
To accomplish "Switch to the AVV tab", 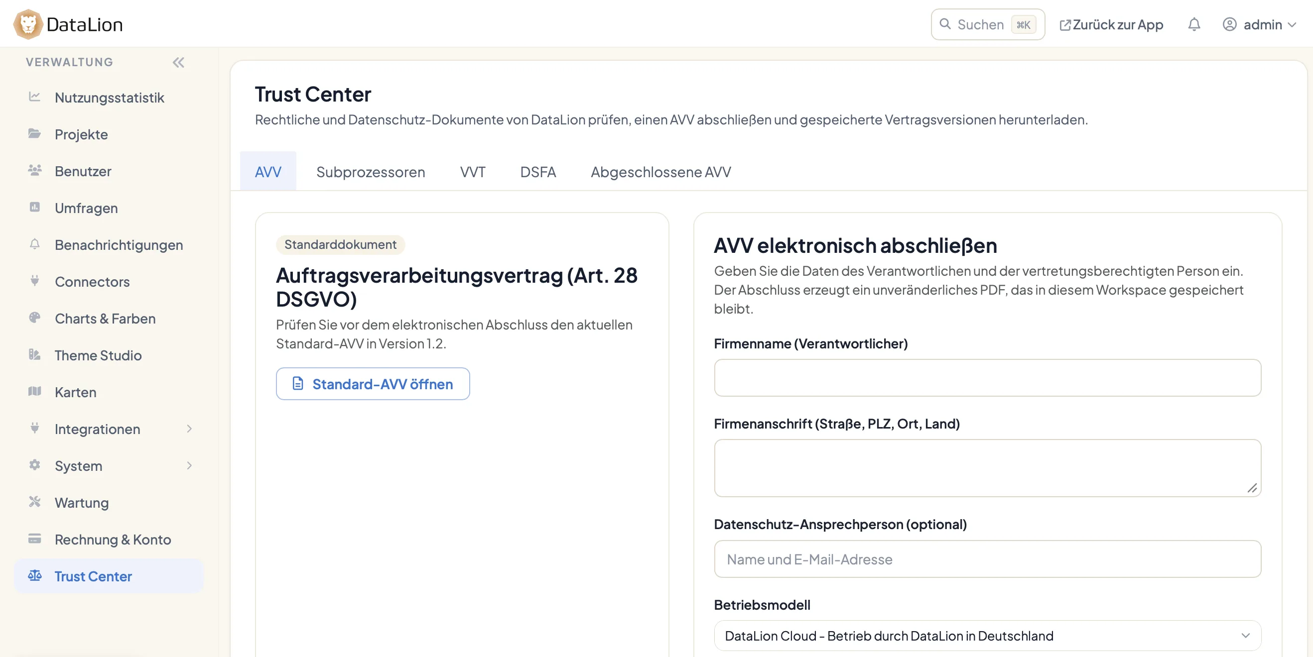I will 268,171.
